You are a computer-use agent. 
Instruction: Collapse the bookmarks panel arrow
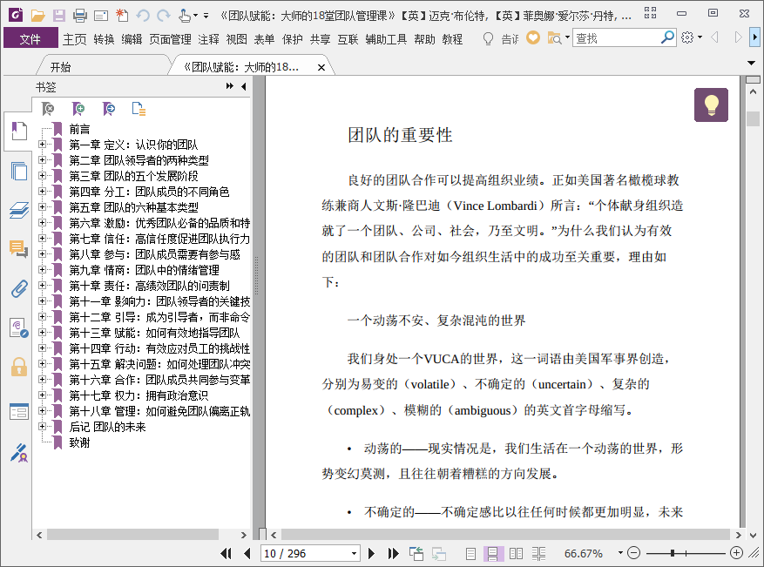244,86
